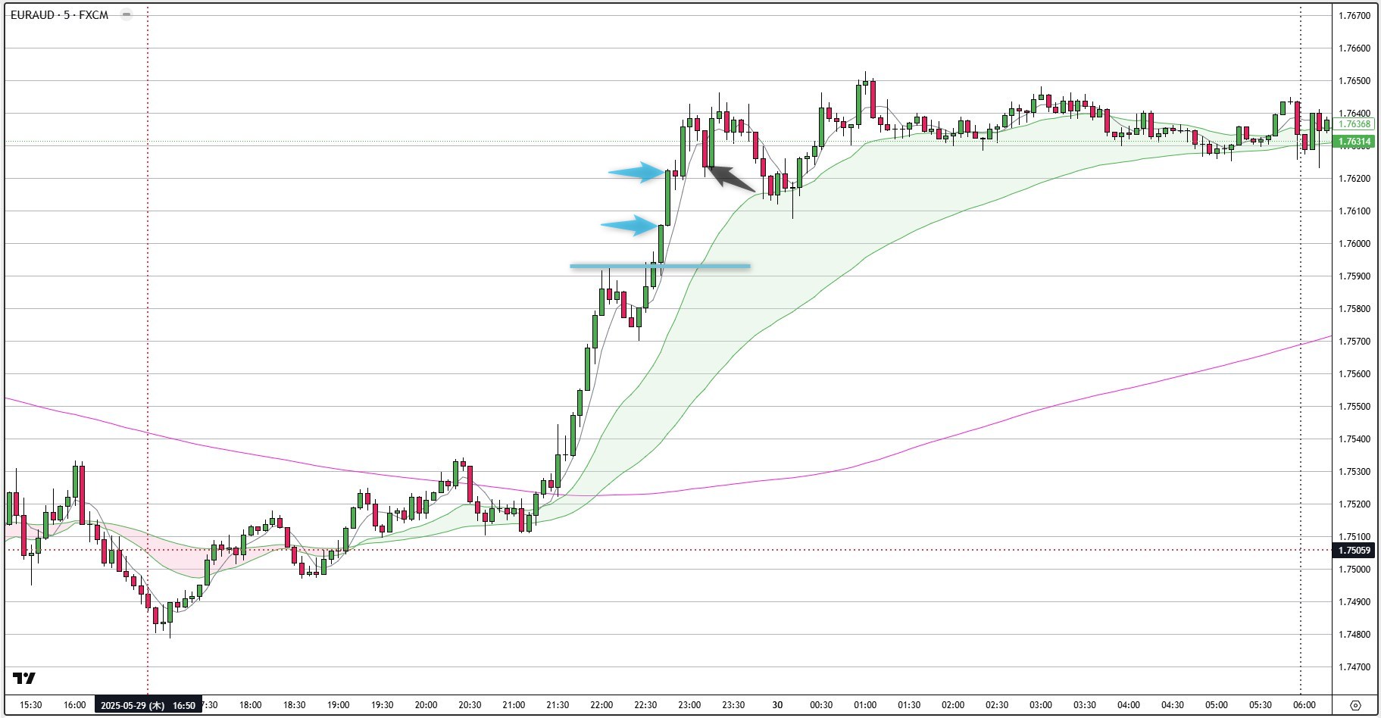The height and width of the screenshot is (718, 1381).
Task: Click the 1.75300 price scale label
Action: 1354,472
